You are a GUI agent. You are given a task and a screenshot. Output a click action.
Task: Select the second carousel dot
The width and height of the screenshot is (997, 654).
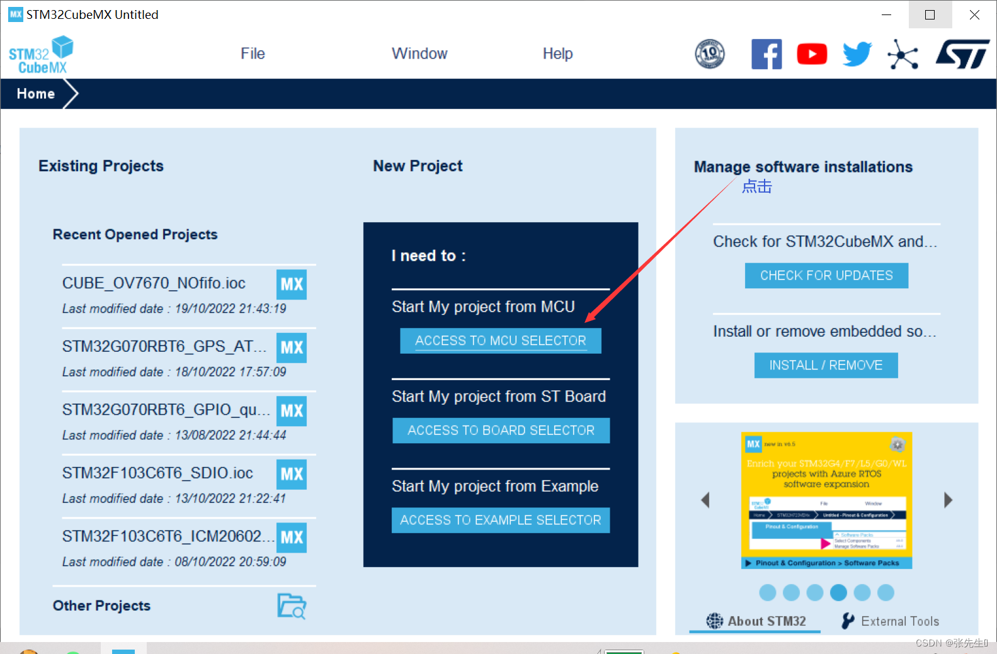tap(791, 592)
